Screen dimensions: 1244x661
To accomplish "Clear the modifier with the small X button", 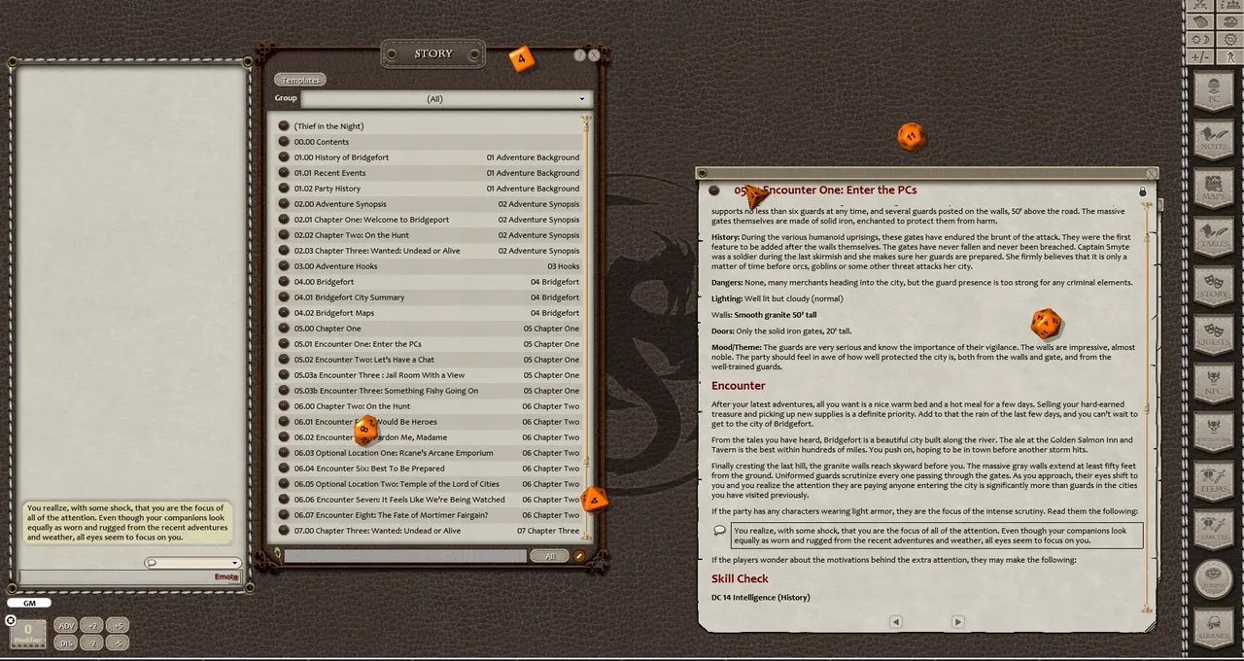I will (11, 620).
